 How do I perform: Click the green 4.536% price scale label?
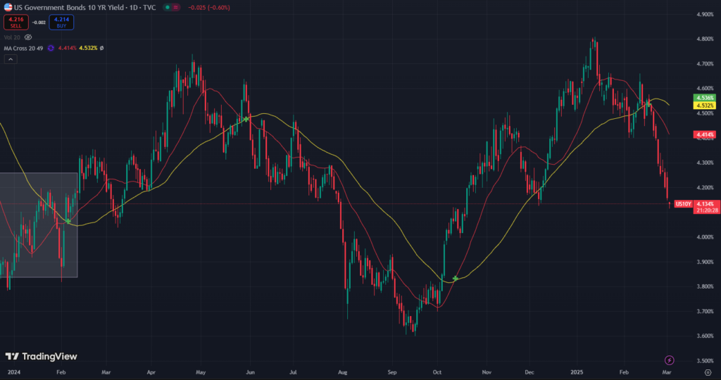pyautogui.click(x=704, y=98)
